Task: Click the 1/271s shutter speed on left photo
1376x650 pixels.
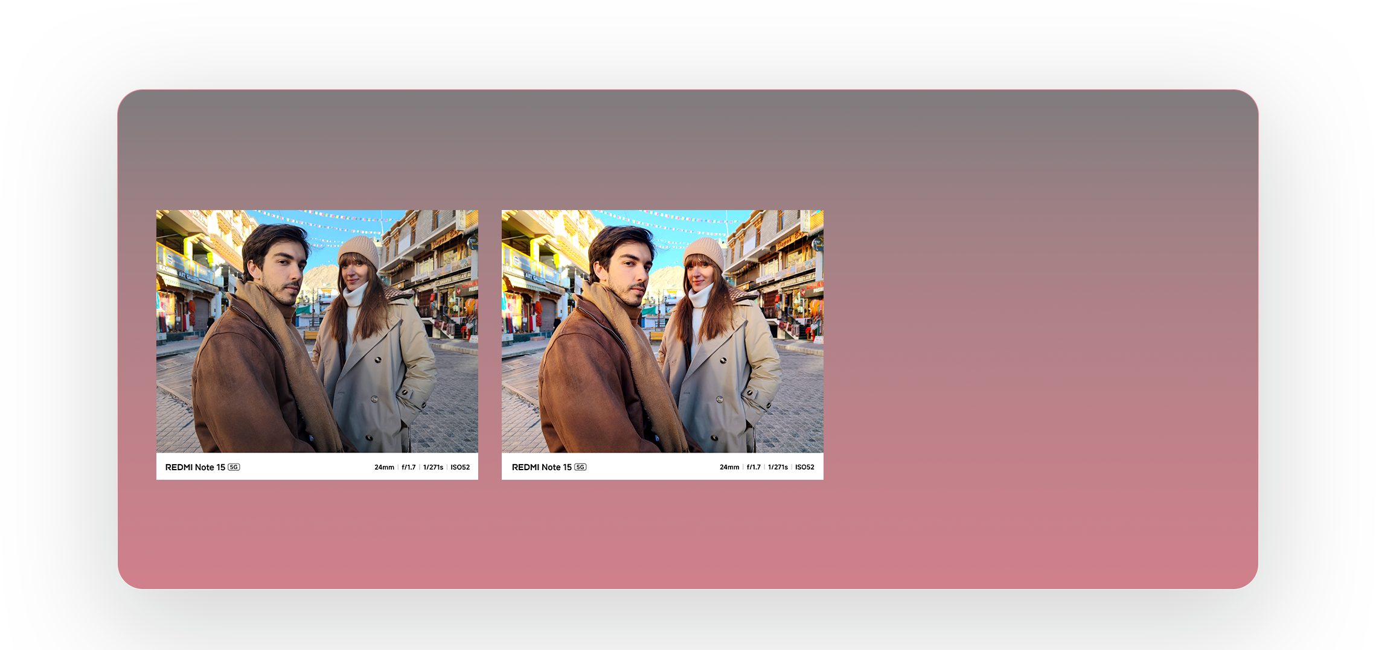Action: pos(433,467)
